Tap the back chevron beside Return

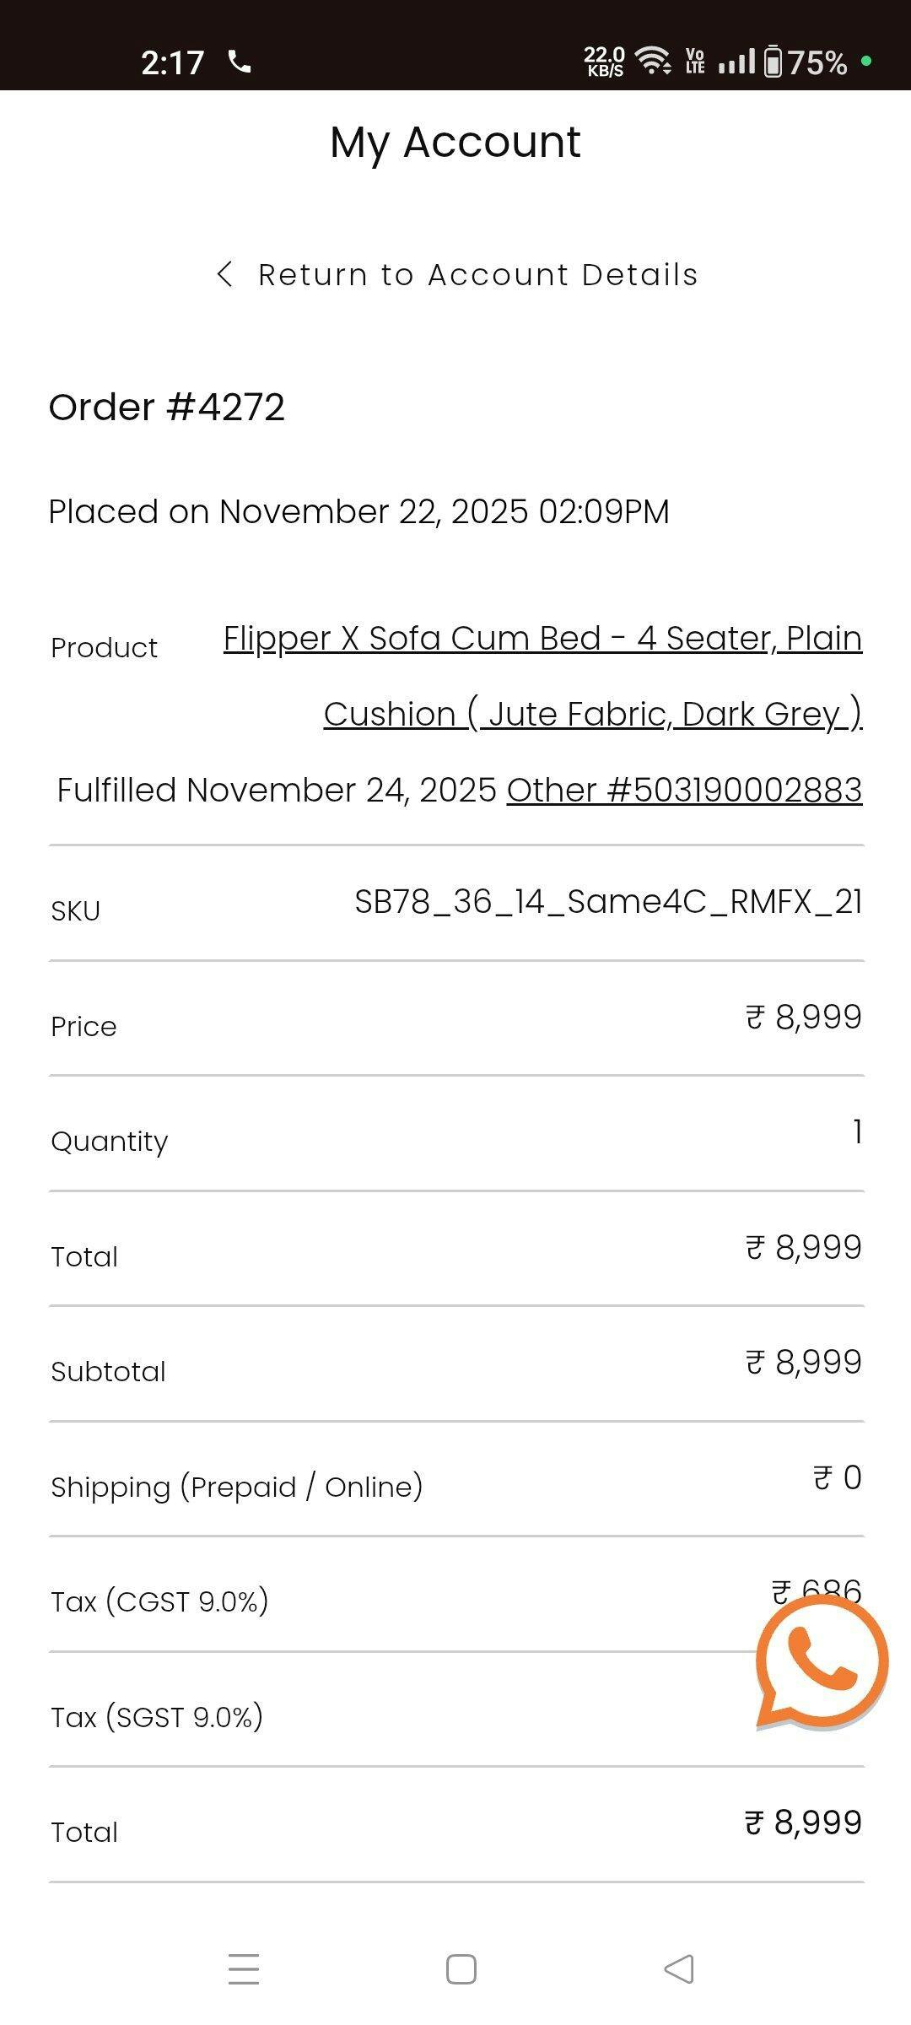(x=224, y=274)
